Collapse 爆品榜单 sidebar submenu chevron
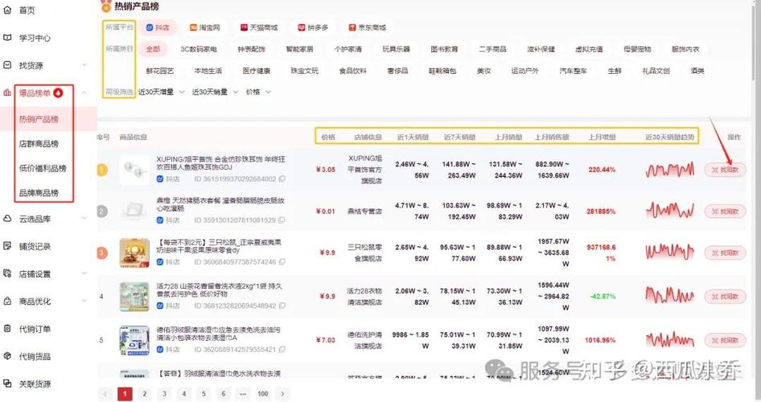 (84, 92)
